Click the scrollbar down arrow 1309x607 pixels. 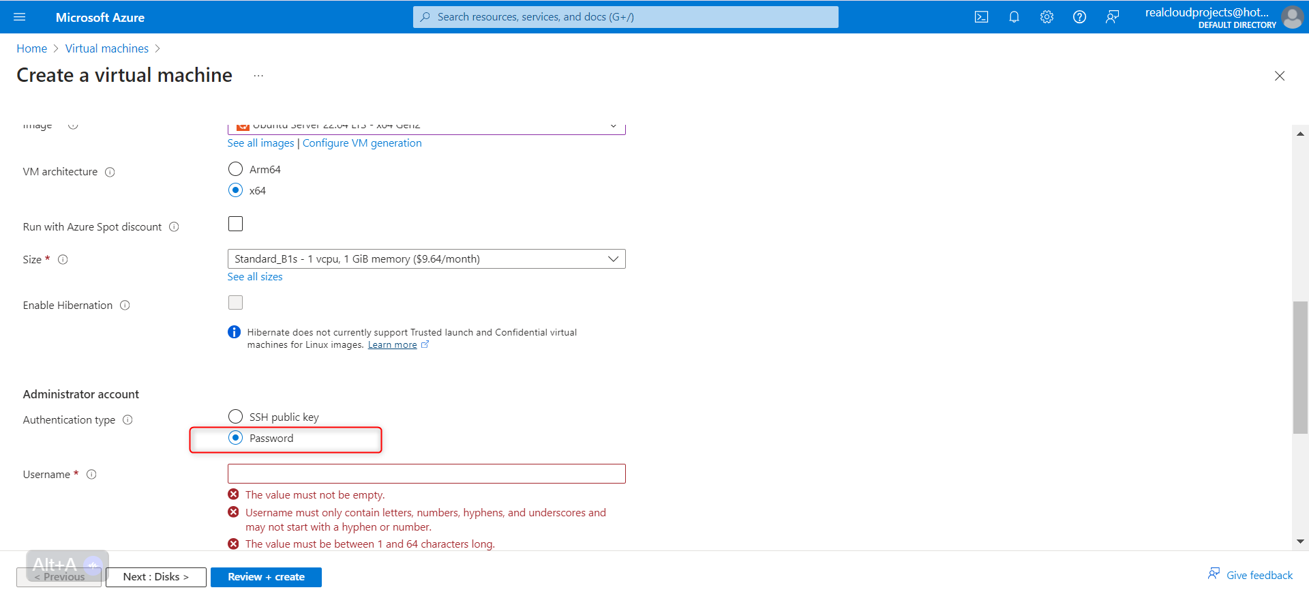1300,542
